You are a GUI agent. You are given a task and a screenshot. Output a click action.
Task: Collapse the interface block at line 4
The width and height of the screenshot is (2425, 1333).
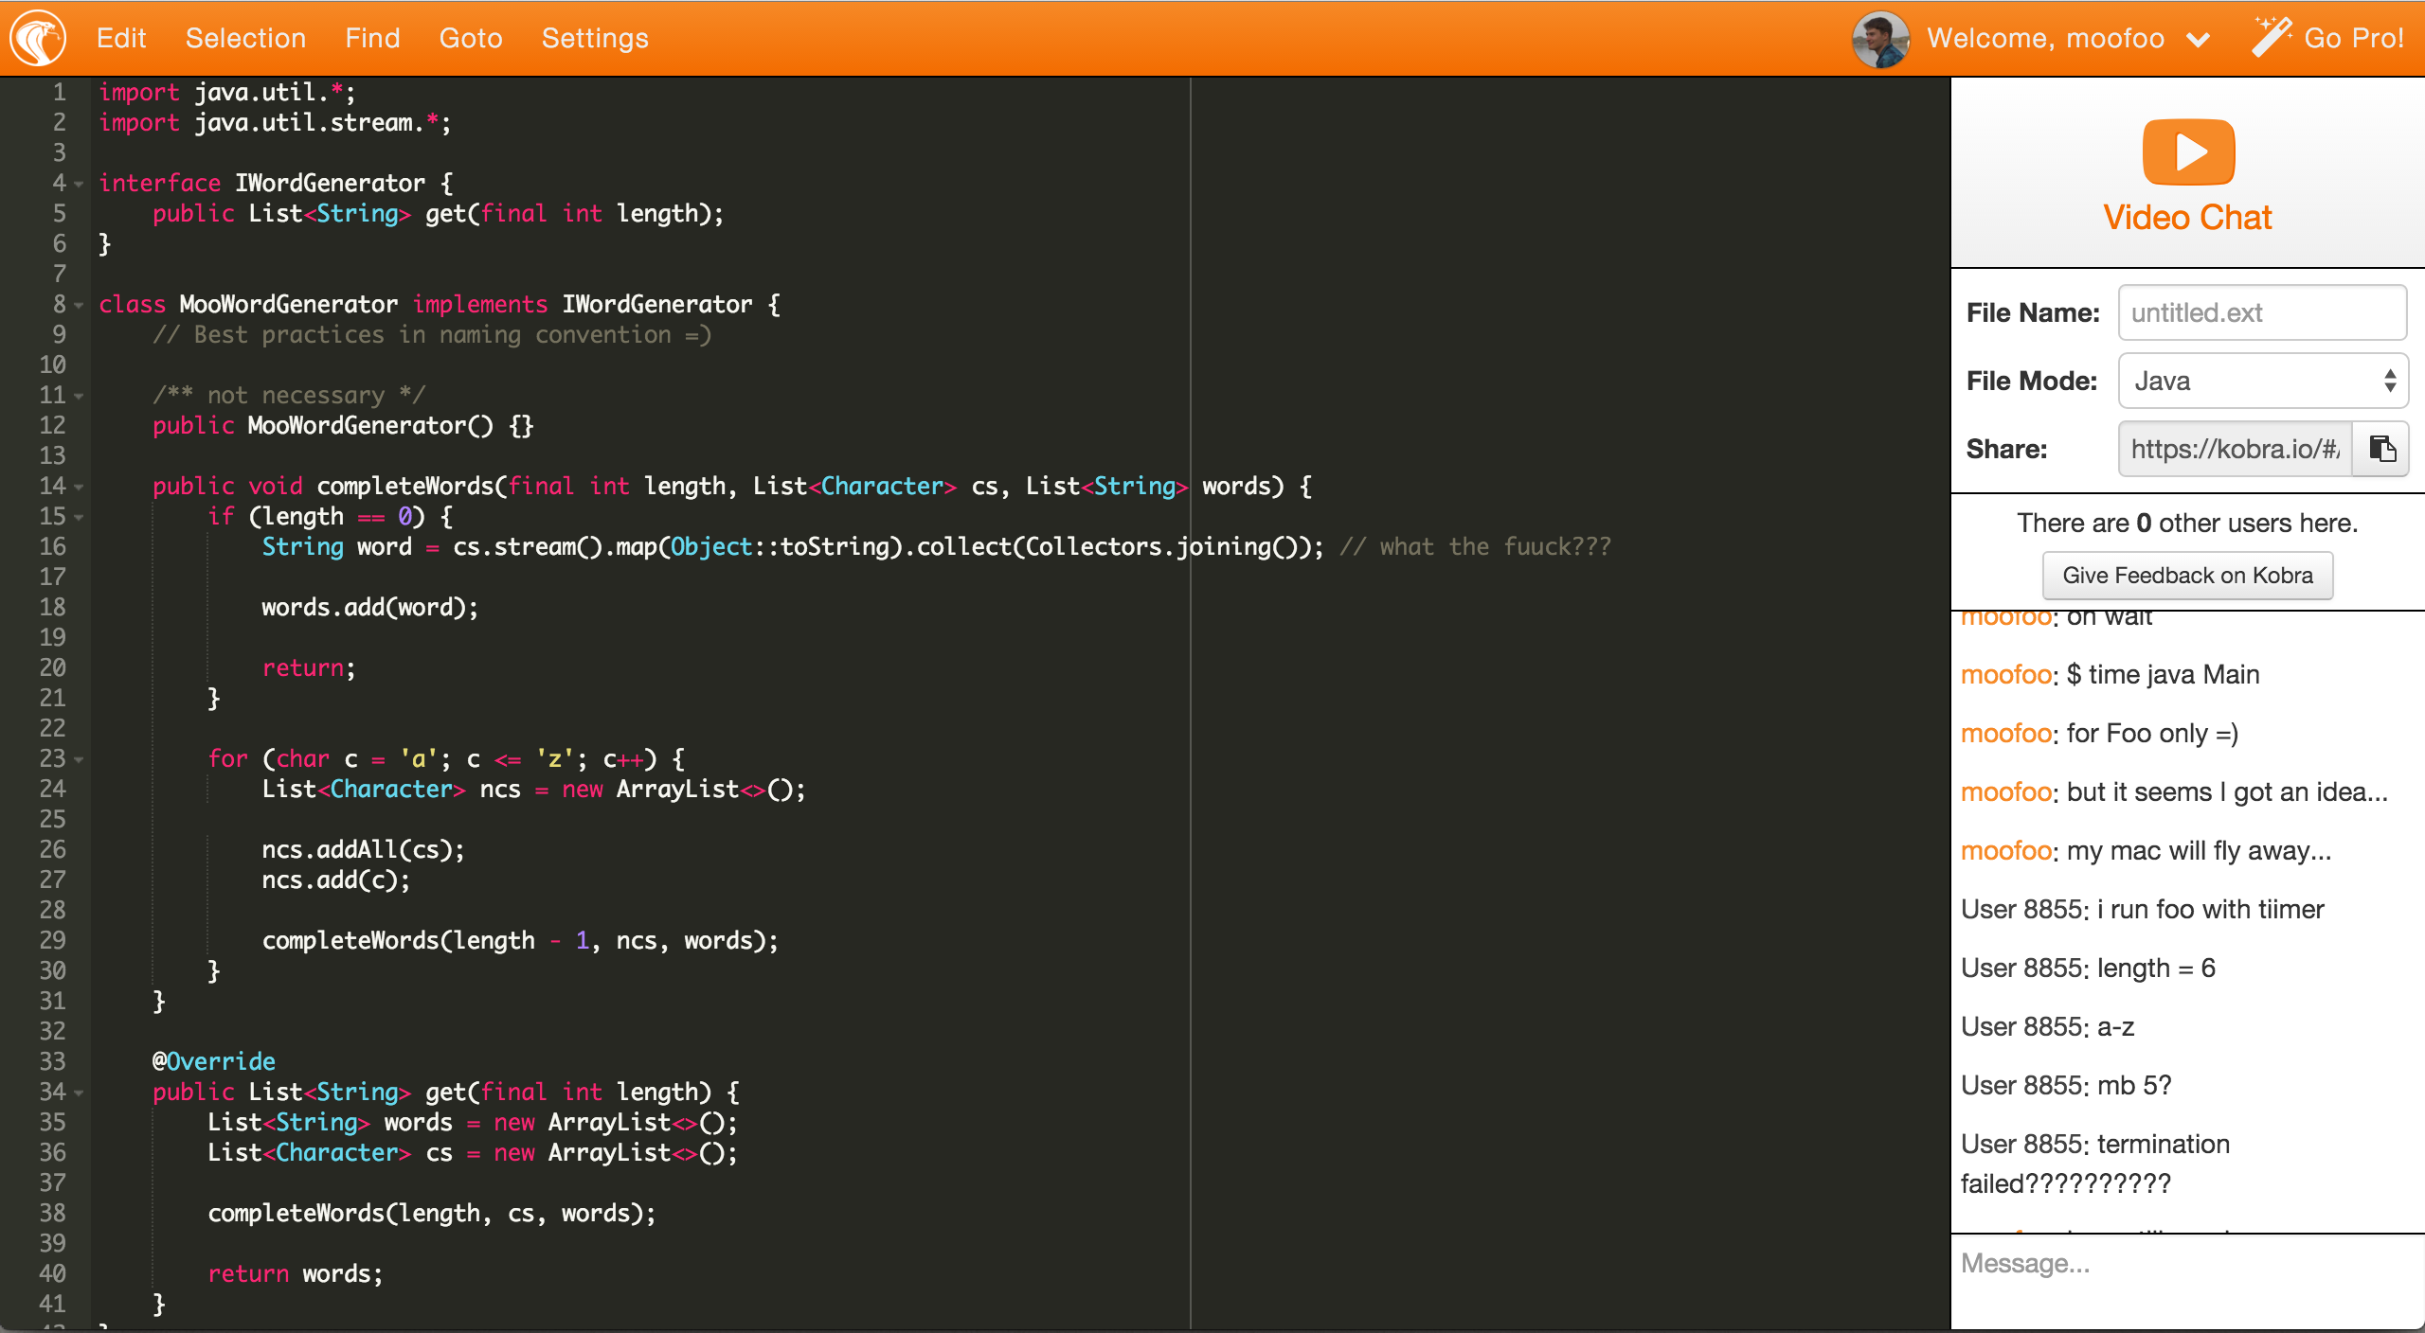80,184
